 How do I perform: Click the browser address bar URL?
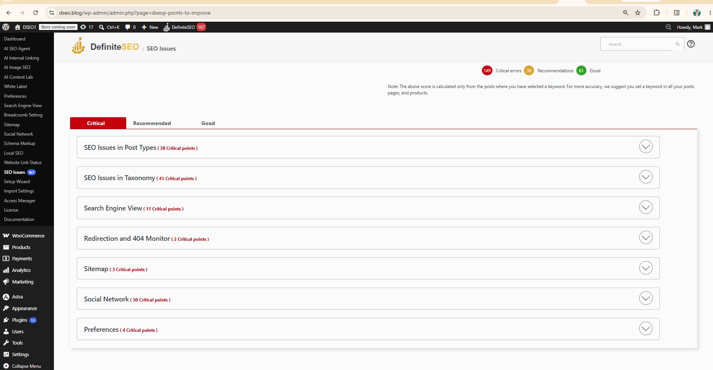(135, 13)
